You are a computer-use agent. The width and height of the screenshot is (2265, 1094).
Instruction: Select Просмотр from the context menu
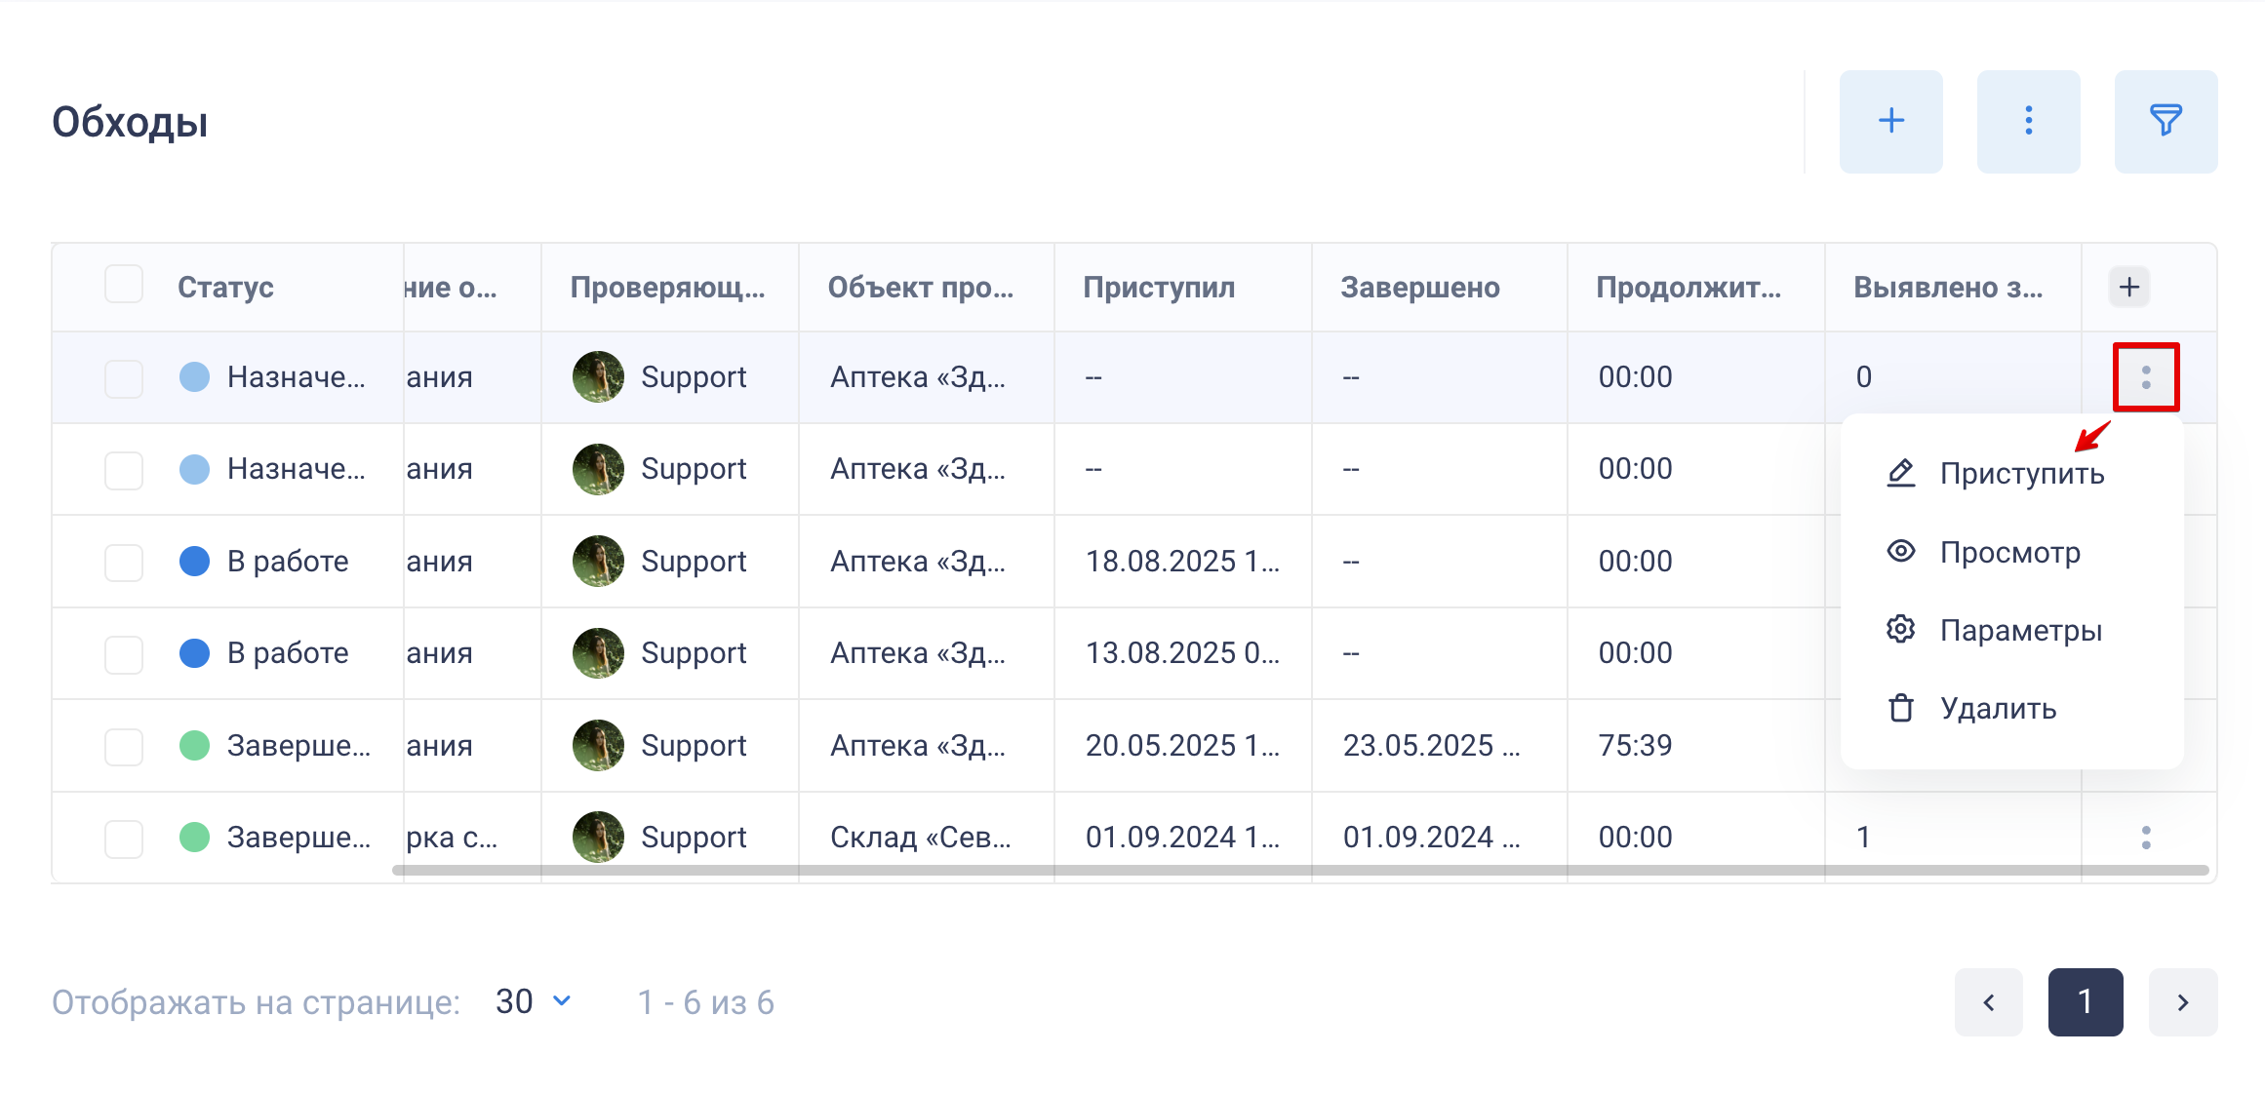(2008, 553)
